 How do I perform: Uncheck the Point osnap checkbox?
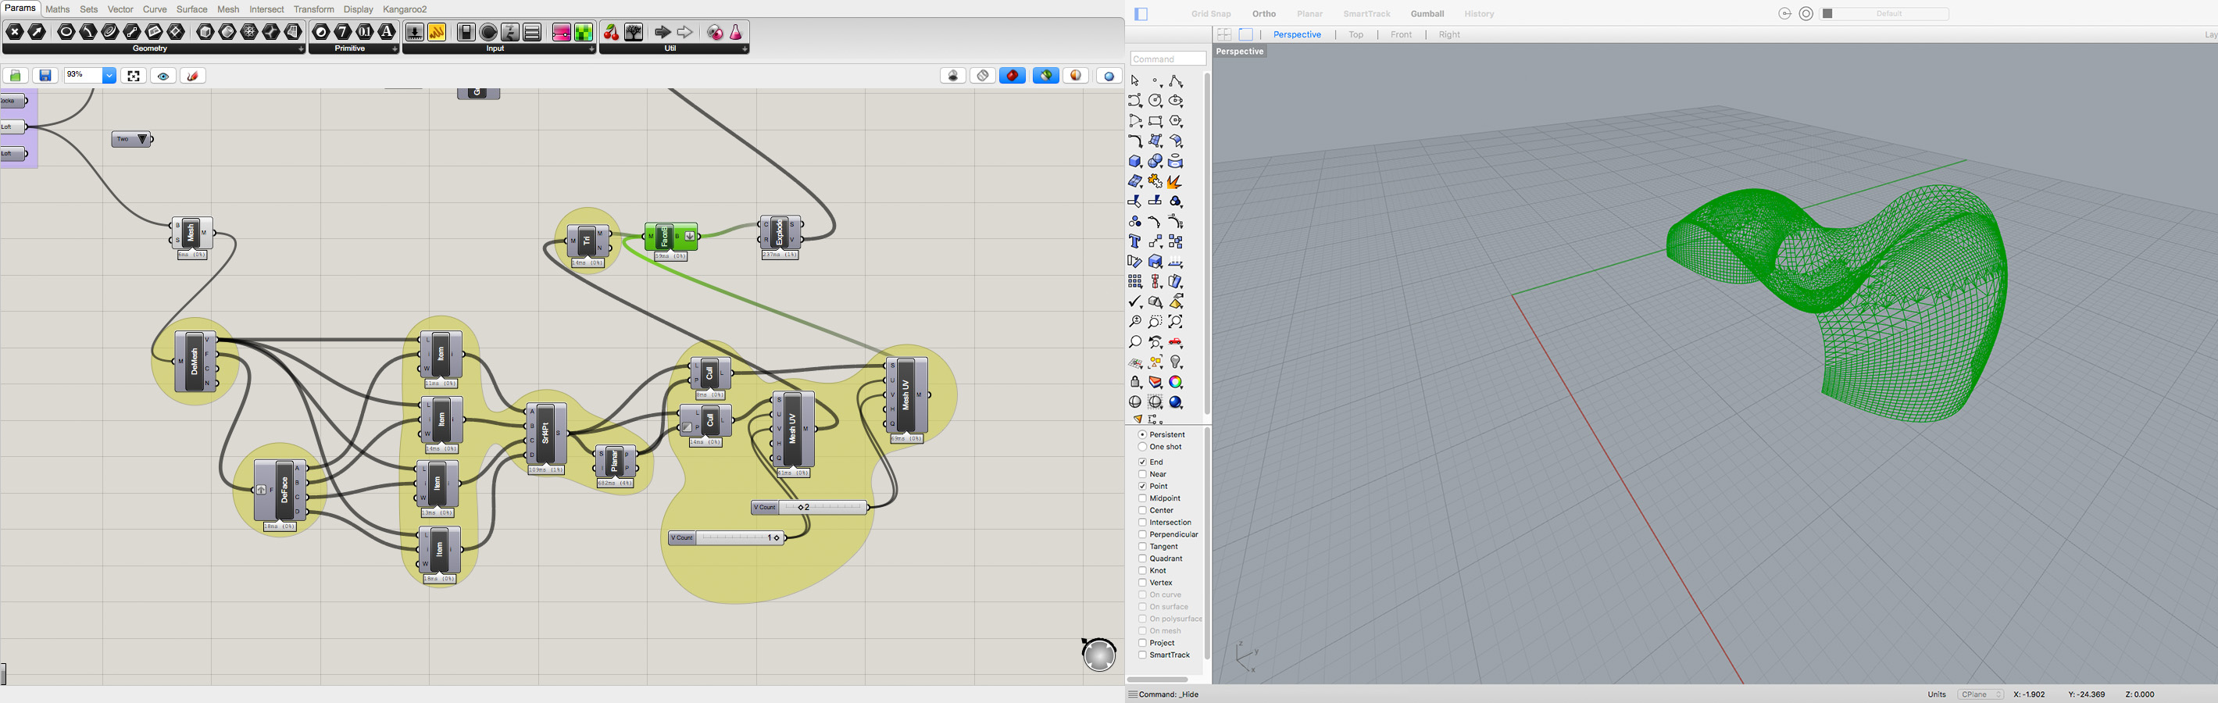[1142, 486]
